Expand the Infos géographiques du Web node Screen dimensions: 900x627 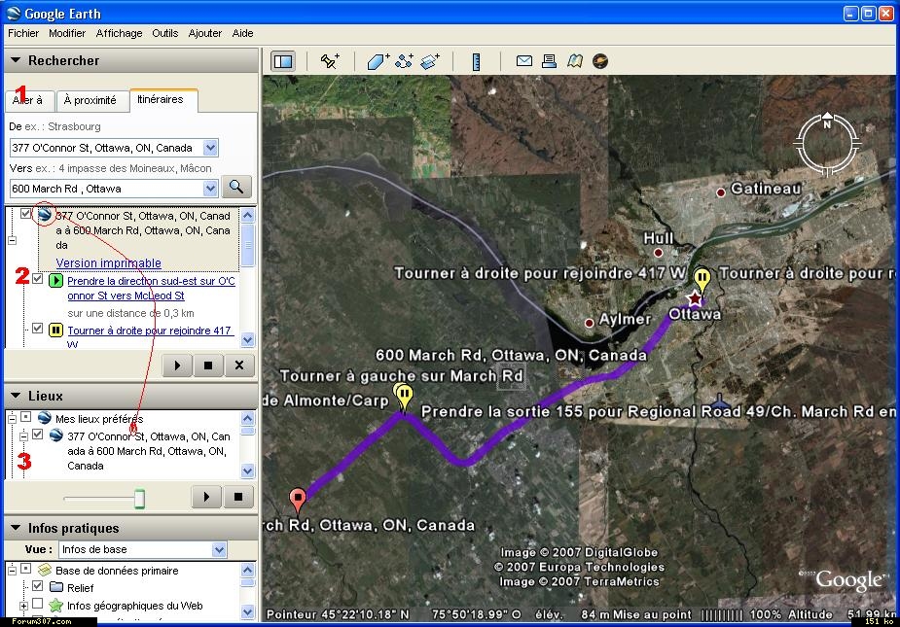coord(23,606)
